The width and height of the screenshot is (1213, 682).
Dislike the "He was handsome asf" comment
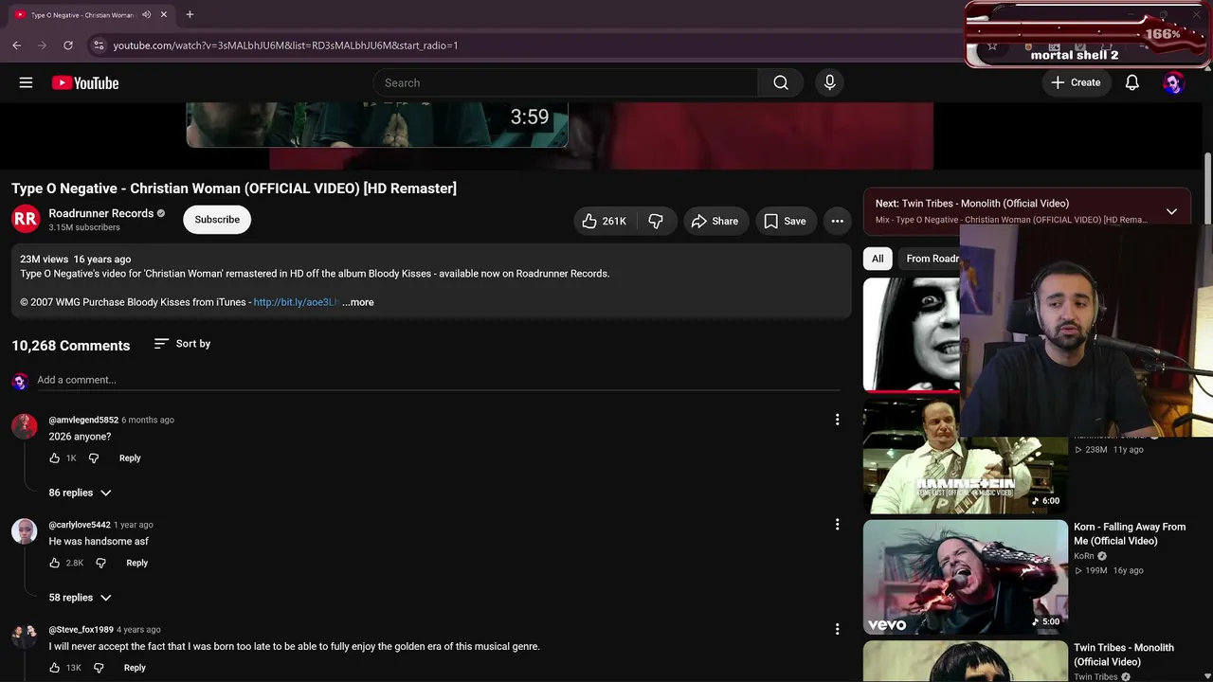click(x=101, y=563)
